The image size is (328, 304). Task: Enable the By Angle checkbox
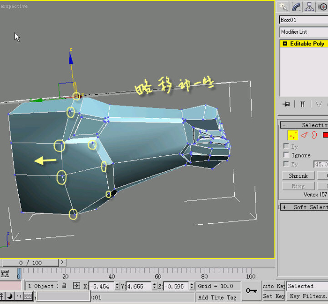(x=286, y=164)
